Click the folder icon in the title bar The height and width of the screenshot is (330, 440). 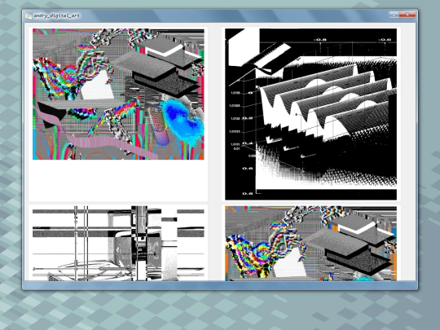pos(28,15)
